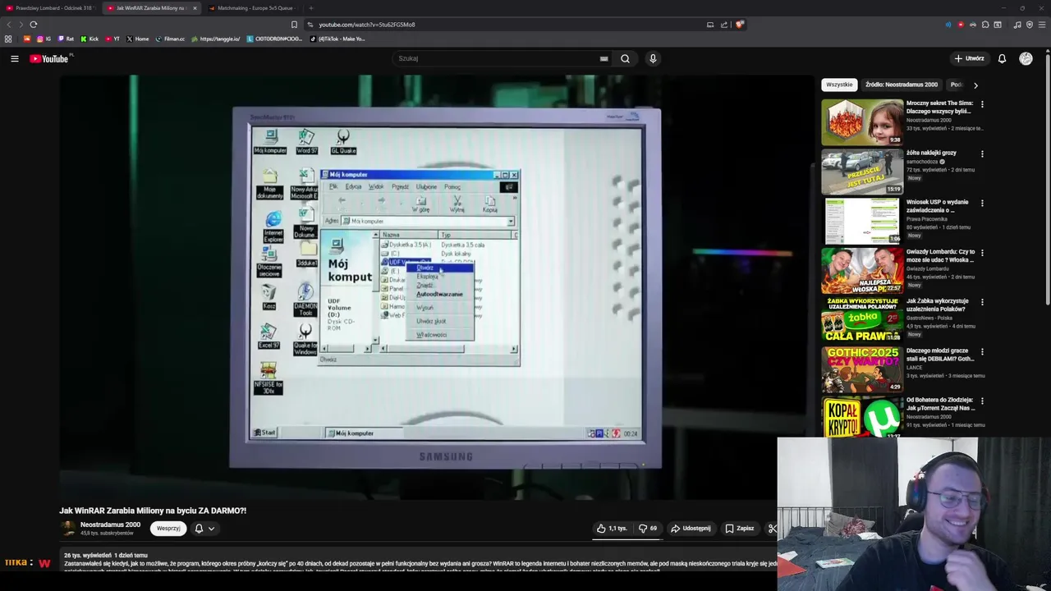
Task: Open the YT bookmark
Action: point(112,39)
